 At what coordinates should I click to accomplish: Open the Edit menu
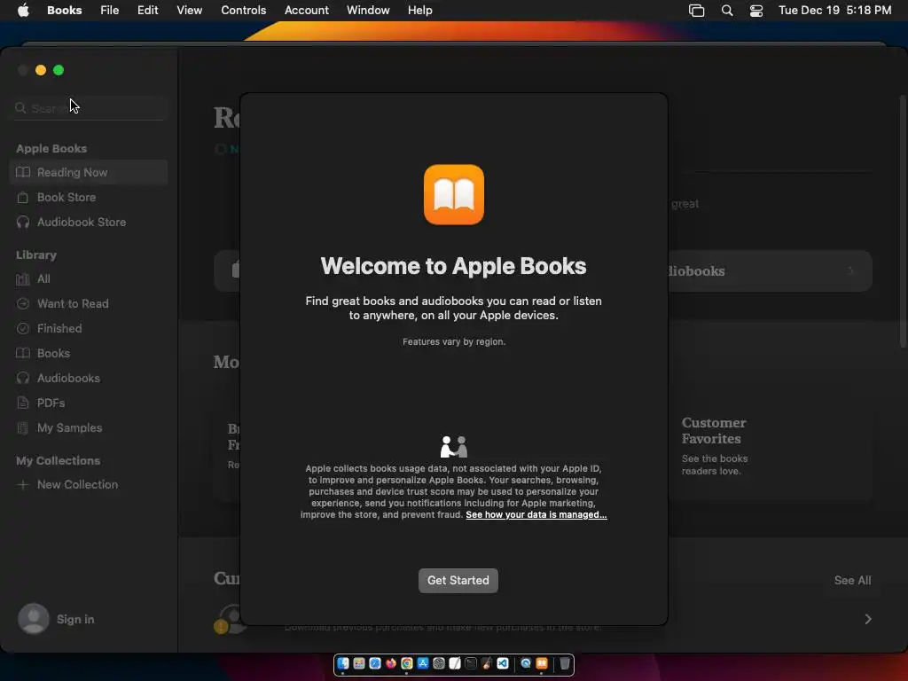coord(148,10)
